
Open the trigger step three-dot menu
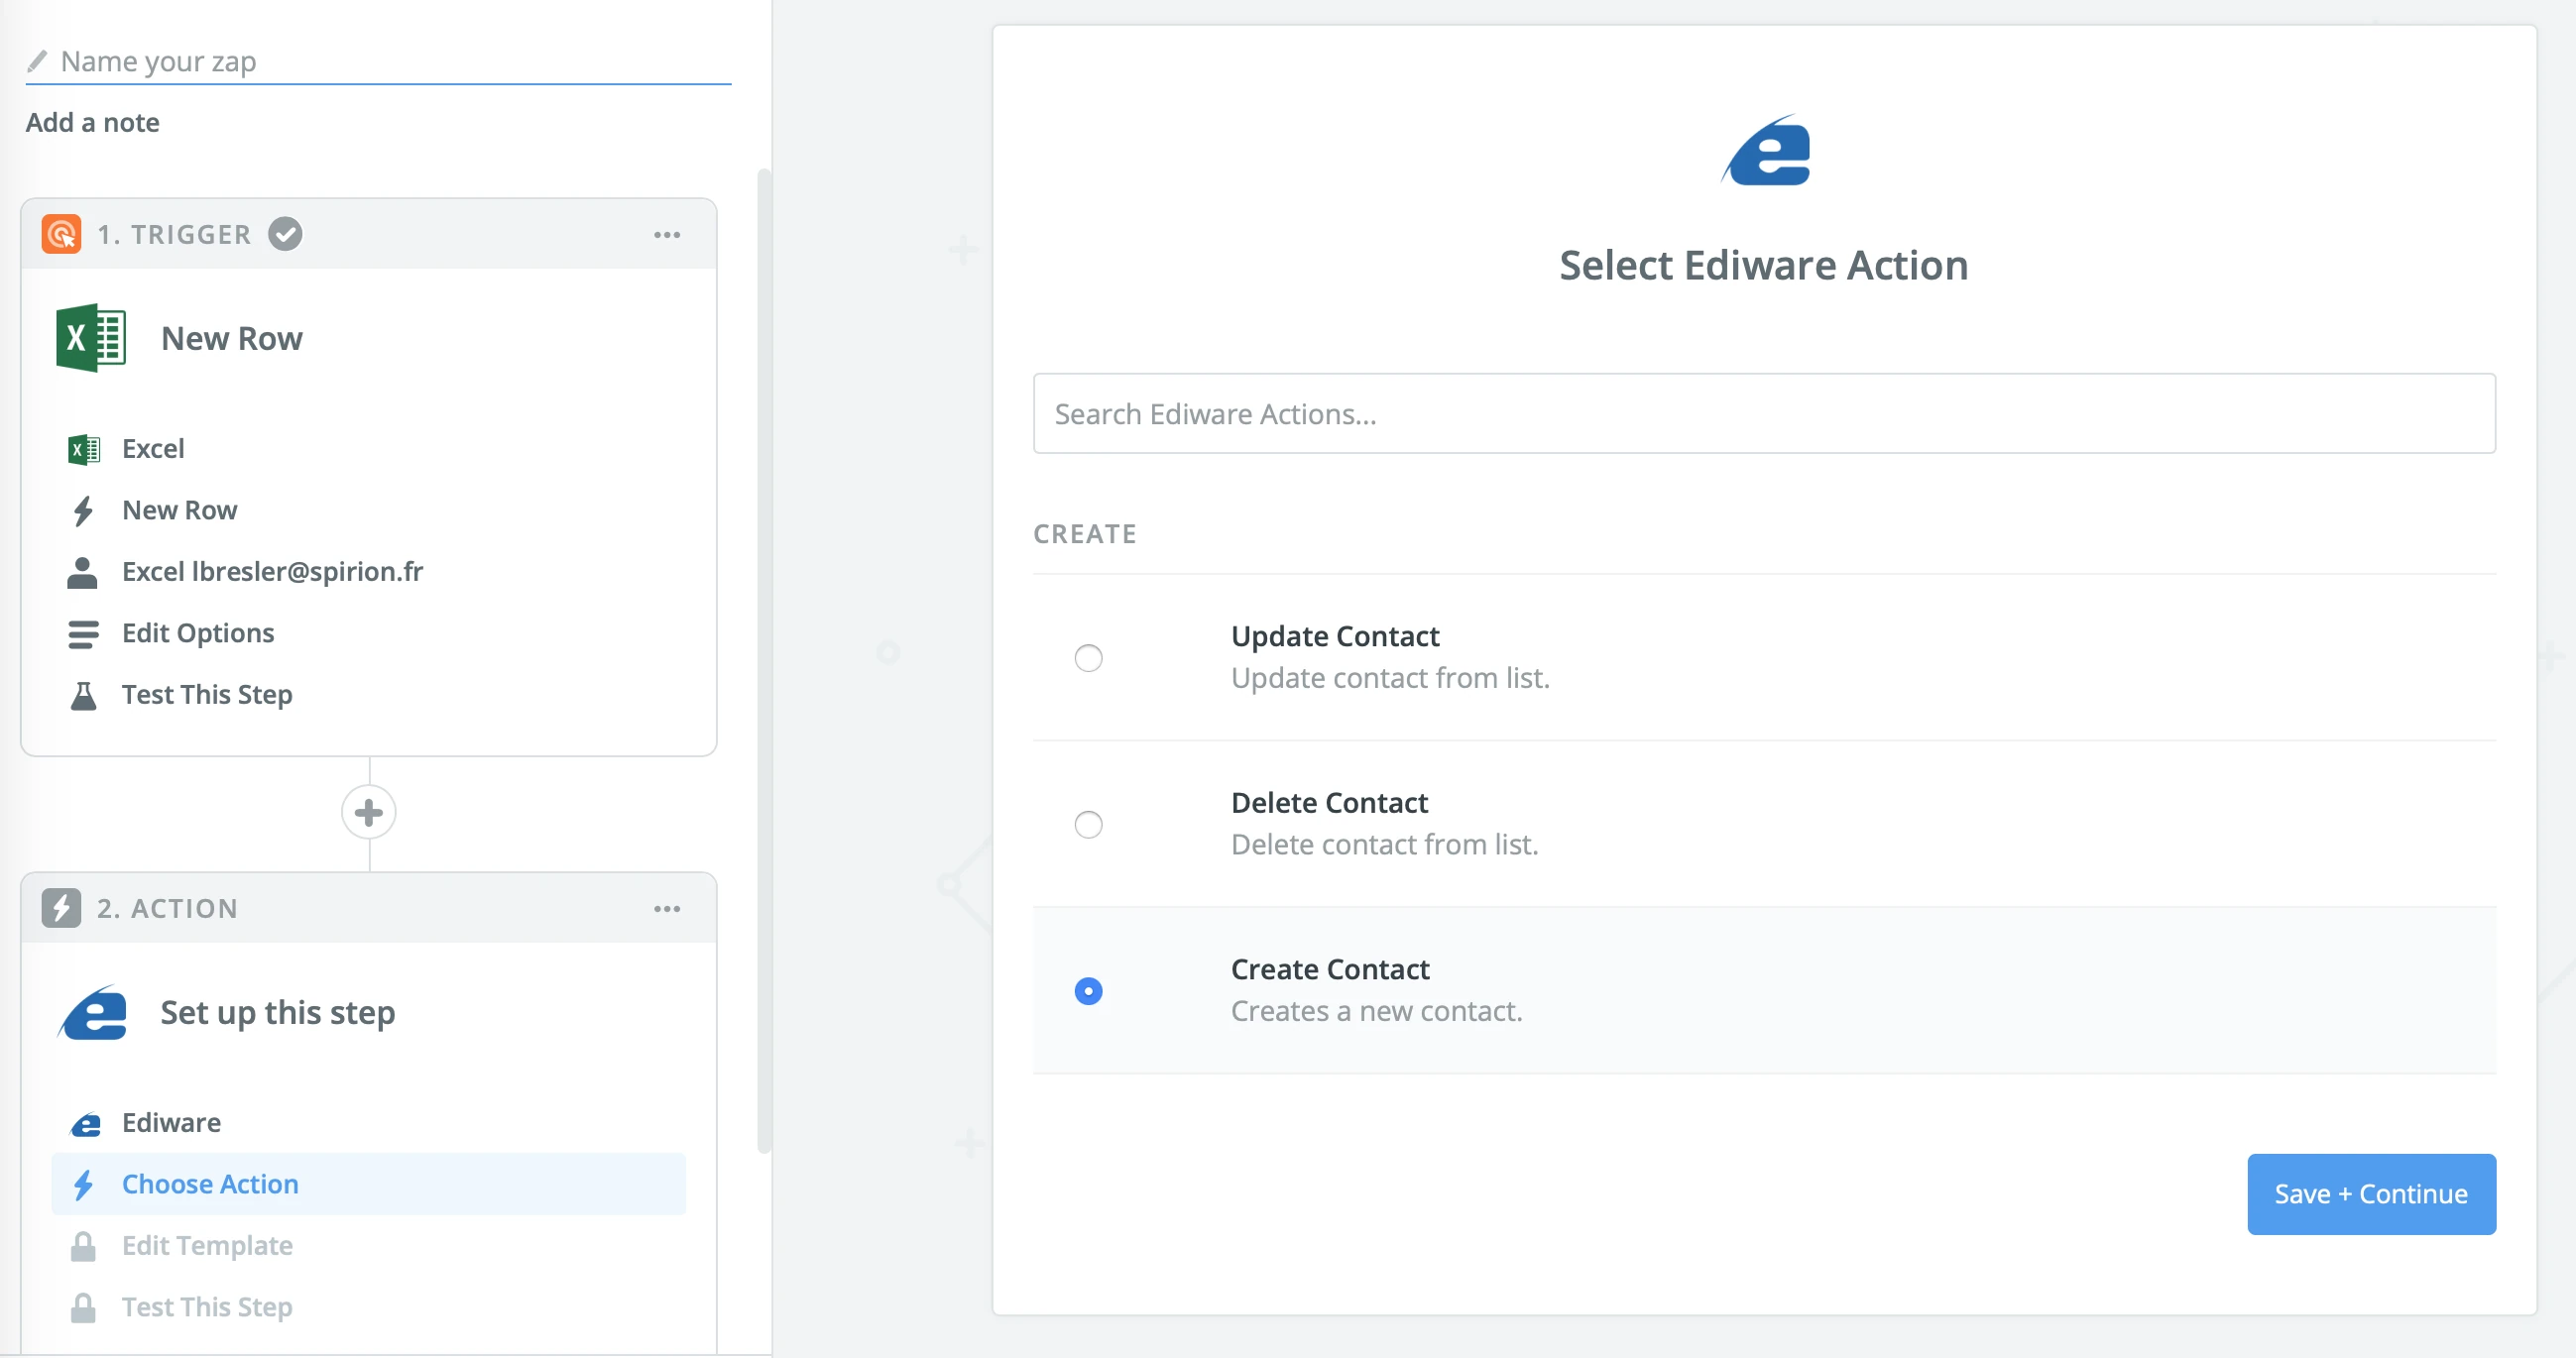[x=667, y=235]
